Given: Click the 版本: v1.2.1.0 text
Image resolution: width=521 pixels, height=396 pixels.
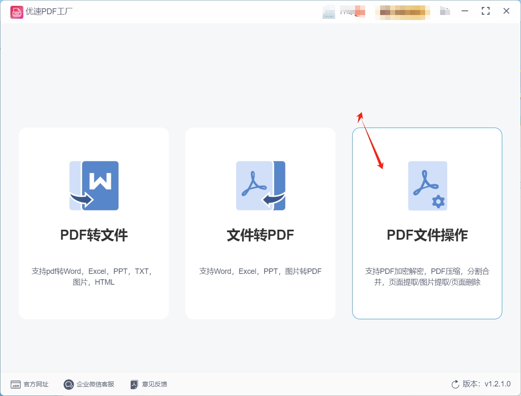Looking at the screenshot, I should [x=486, y=384].
